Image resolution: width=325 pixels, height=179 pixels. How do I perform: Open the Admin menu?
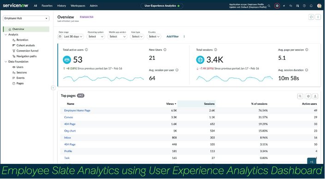point(94,6)
